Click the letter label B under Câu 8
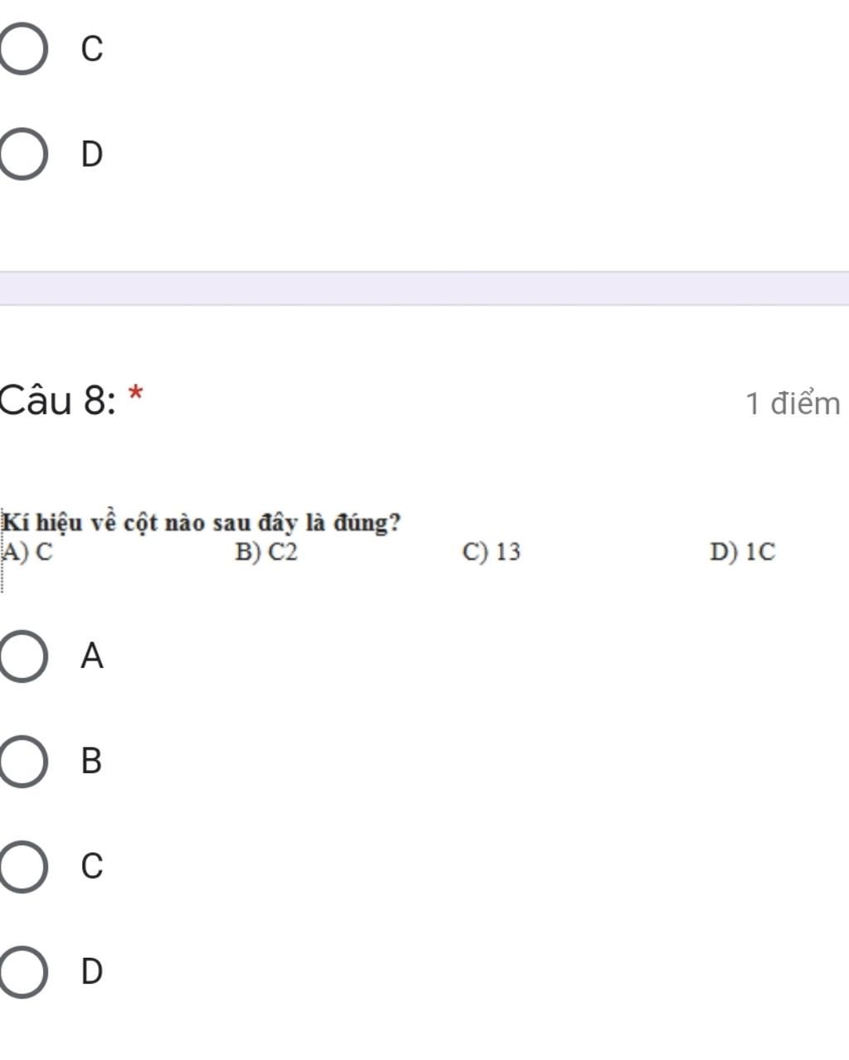Image resolution: width=849 pixels, height=1060 pixels. pyautogui.click(x=92, y=761)
